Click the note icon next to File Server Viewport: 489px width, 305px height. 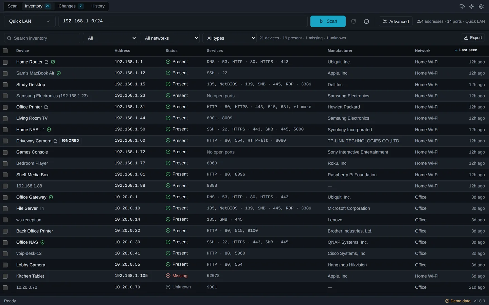[42, 208]
